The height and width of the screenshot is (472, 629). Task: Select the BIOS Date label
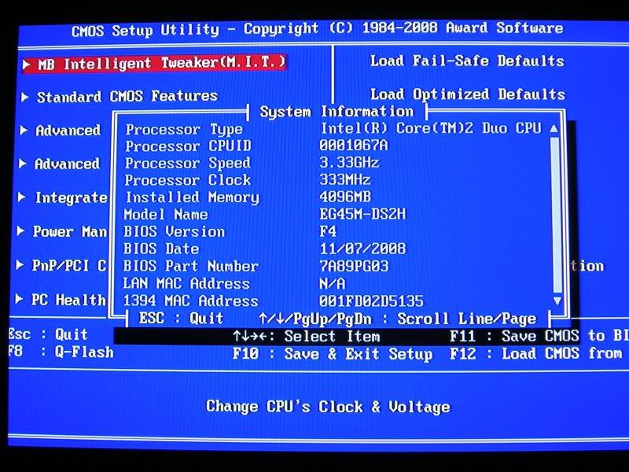161,249
